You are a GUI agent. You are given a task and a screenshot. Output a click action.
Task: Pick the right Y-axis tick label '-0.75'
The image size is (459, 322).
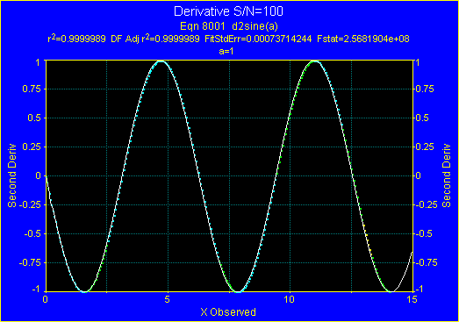(x=427, y=262)
